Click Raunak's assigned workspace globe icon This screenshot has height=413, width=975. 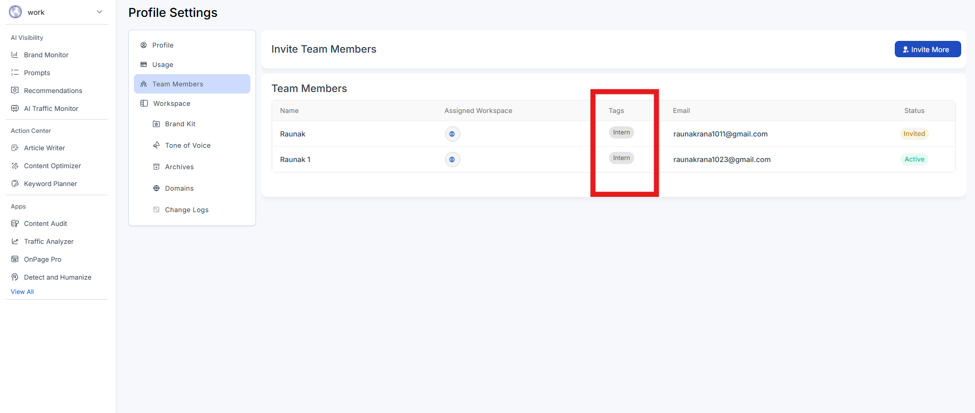tap(452, 134)
